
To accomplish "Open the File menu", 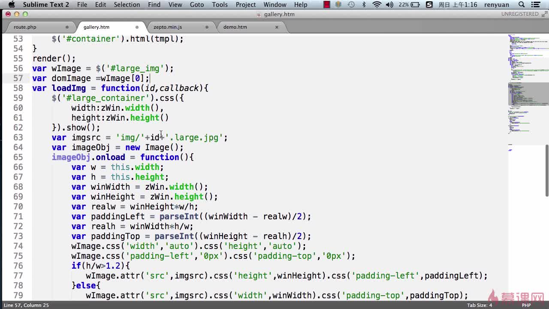I will (82, 5).
